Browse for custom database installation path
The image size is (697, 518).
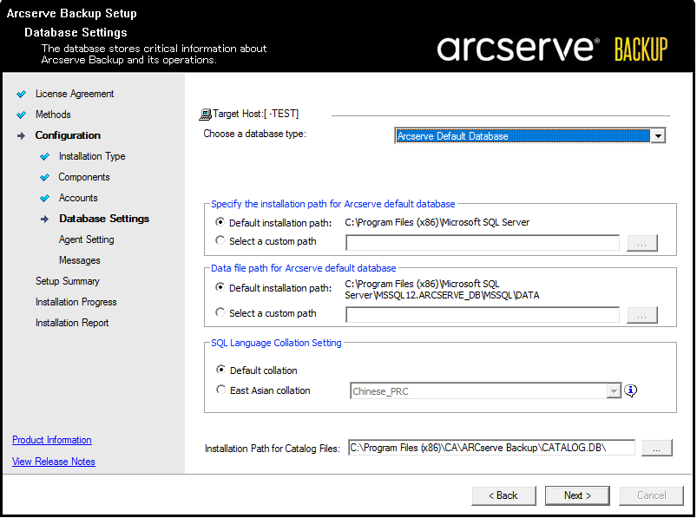(x=641, y=243)
